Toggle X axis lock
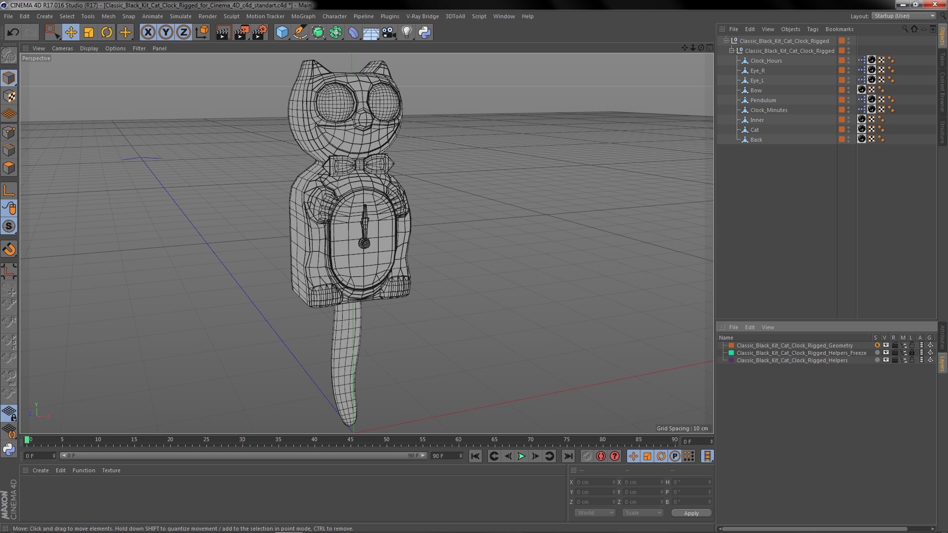The image size is (948, 533). 148,33
